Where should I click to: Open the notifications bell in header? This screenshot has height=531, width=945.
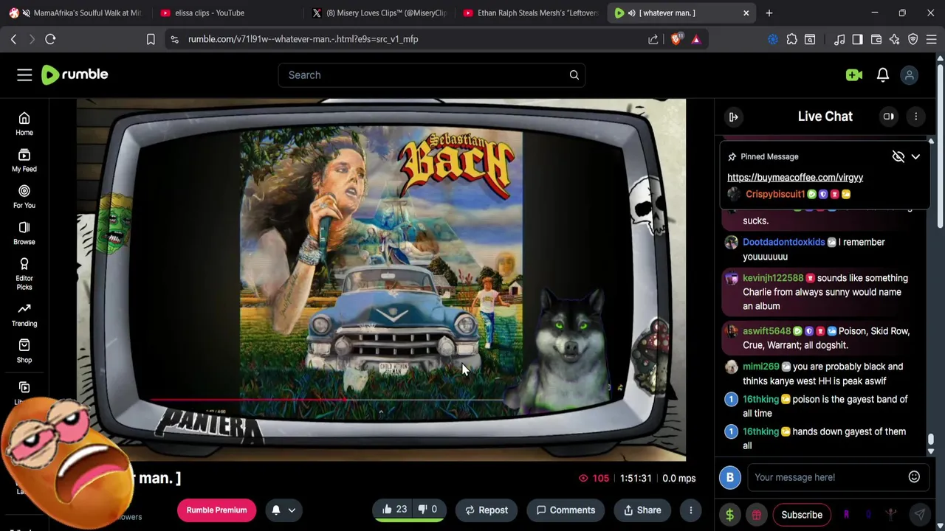[x=883, y=74]
